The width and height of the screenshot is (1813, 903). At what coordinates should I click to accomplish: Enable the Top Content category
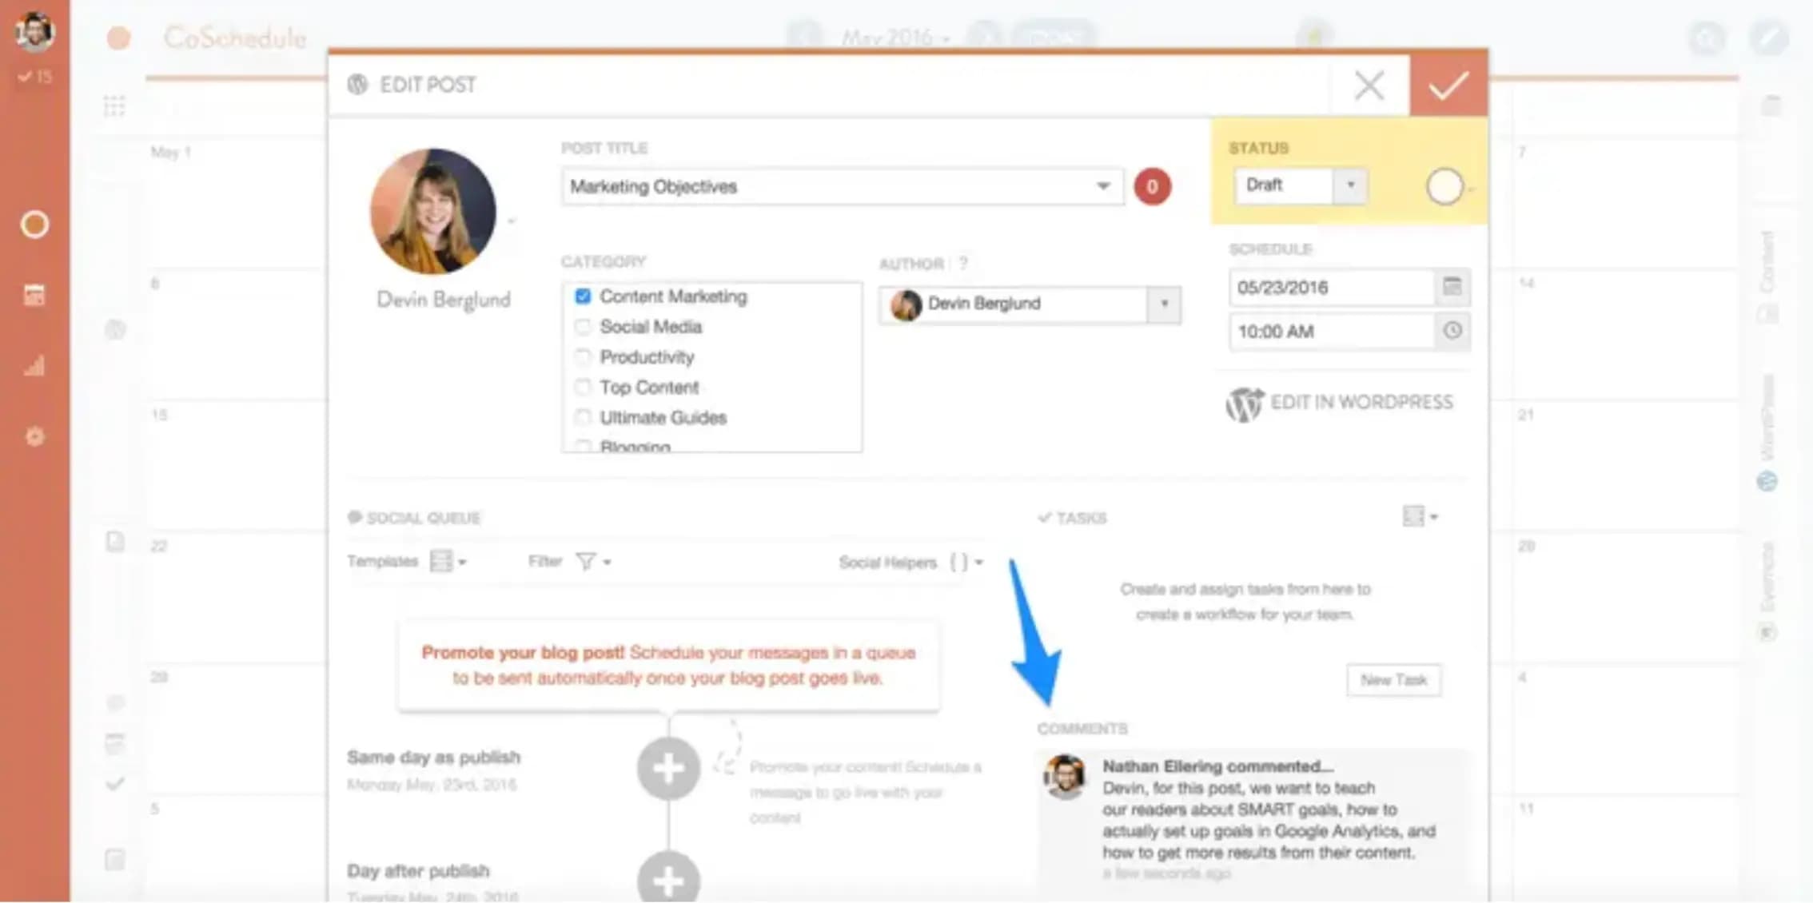click(583, 387)
